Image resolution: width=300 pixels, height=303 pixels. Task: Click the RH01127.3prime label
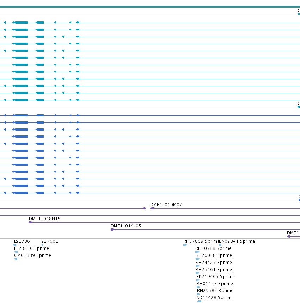(x=215, y=284)
